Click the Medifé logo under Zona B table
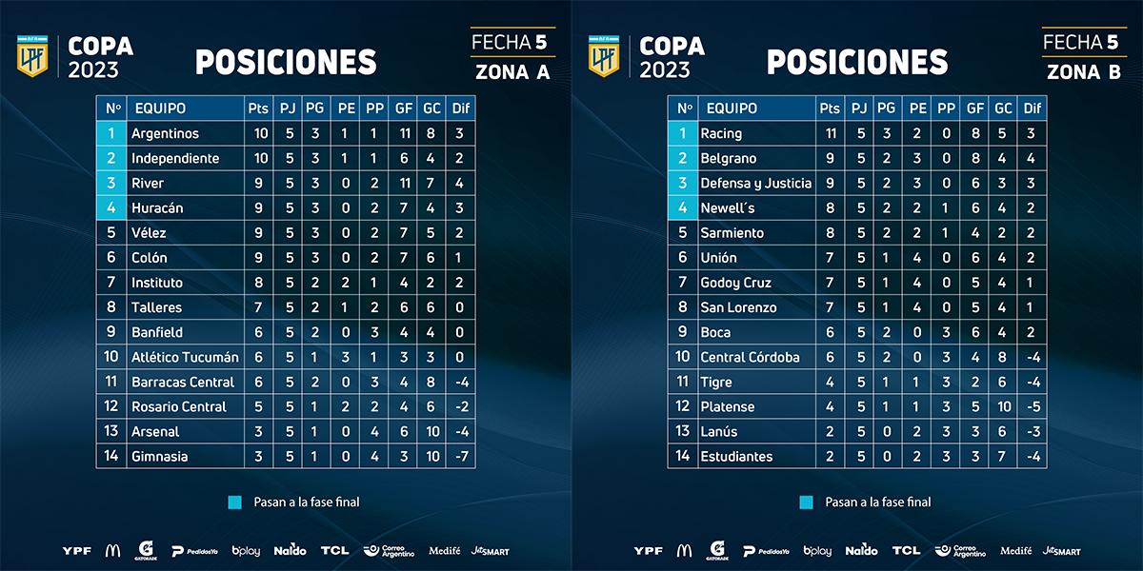 (1015, 550)
